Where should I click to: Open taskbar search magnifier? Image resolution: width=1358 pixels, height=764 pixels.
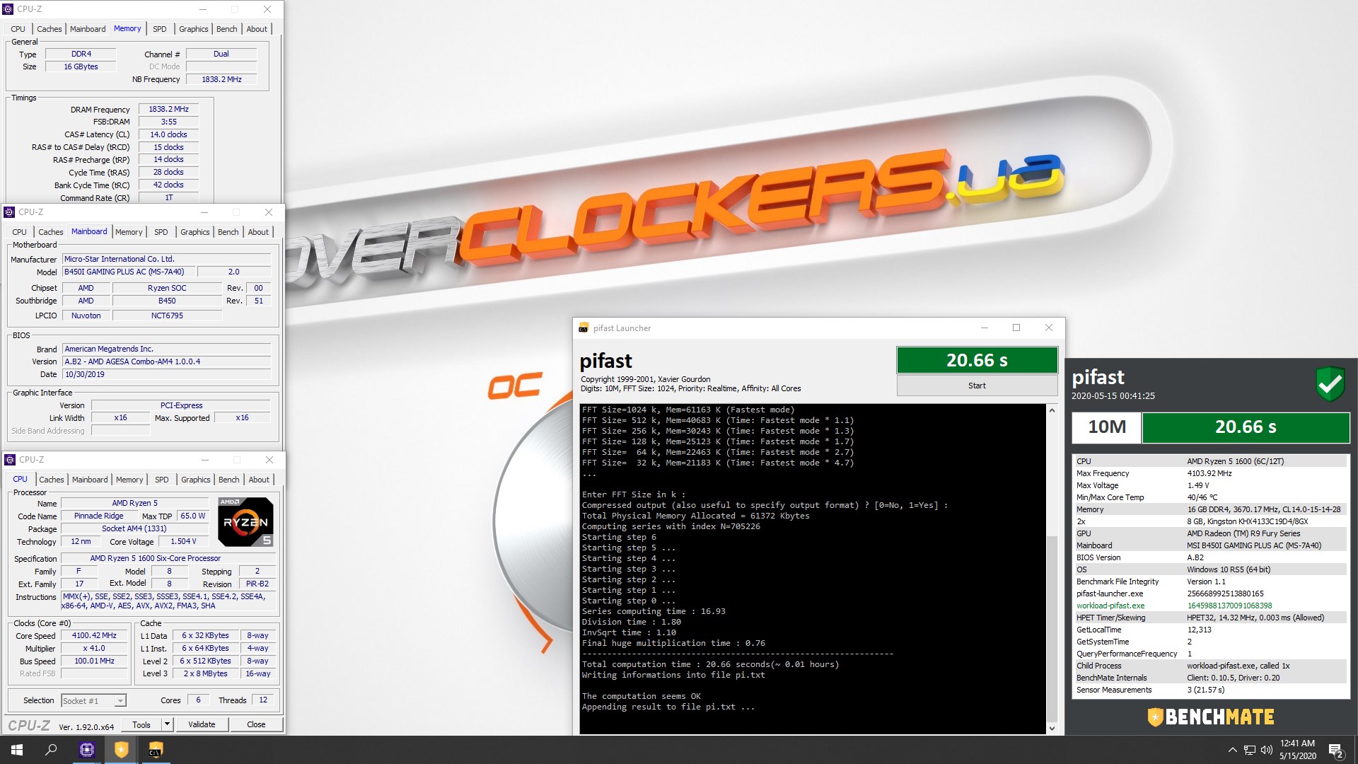click(x=51, y=750)
